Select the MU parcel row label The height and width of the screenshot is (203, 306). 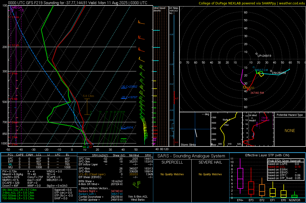tap(10, 167)
